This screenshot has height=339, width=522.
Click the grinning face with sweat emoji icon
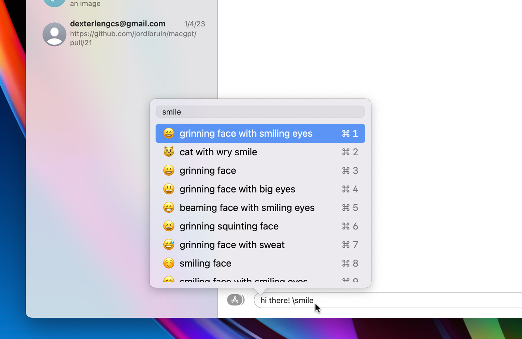tap(169, 245)
